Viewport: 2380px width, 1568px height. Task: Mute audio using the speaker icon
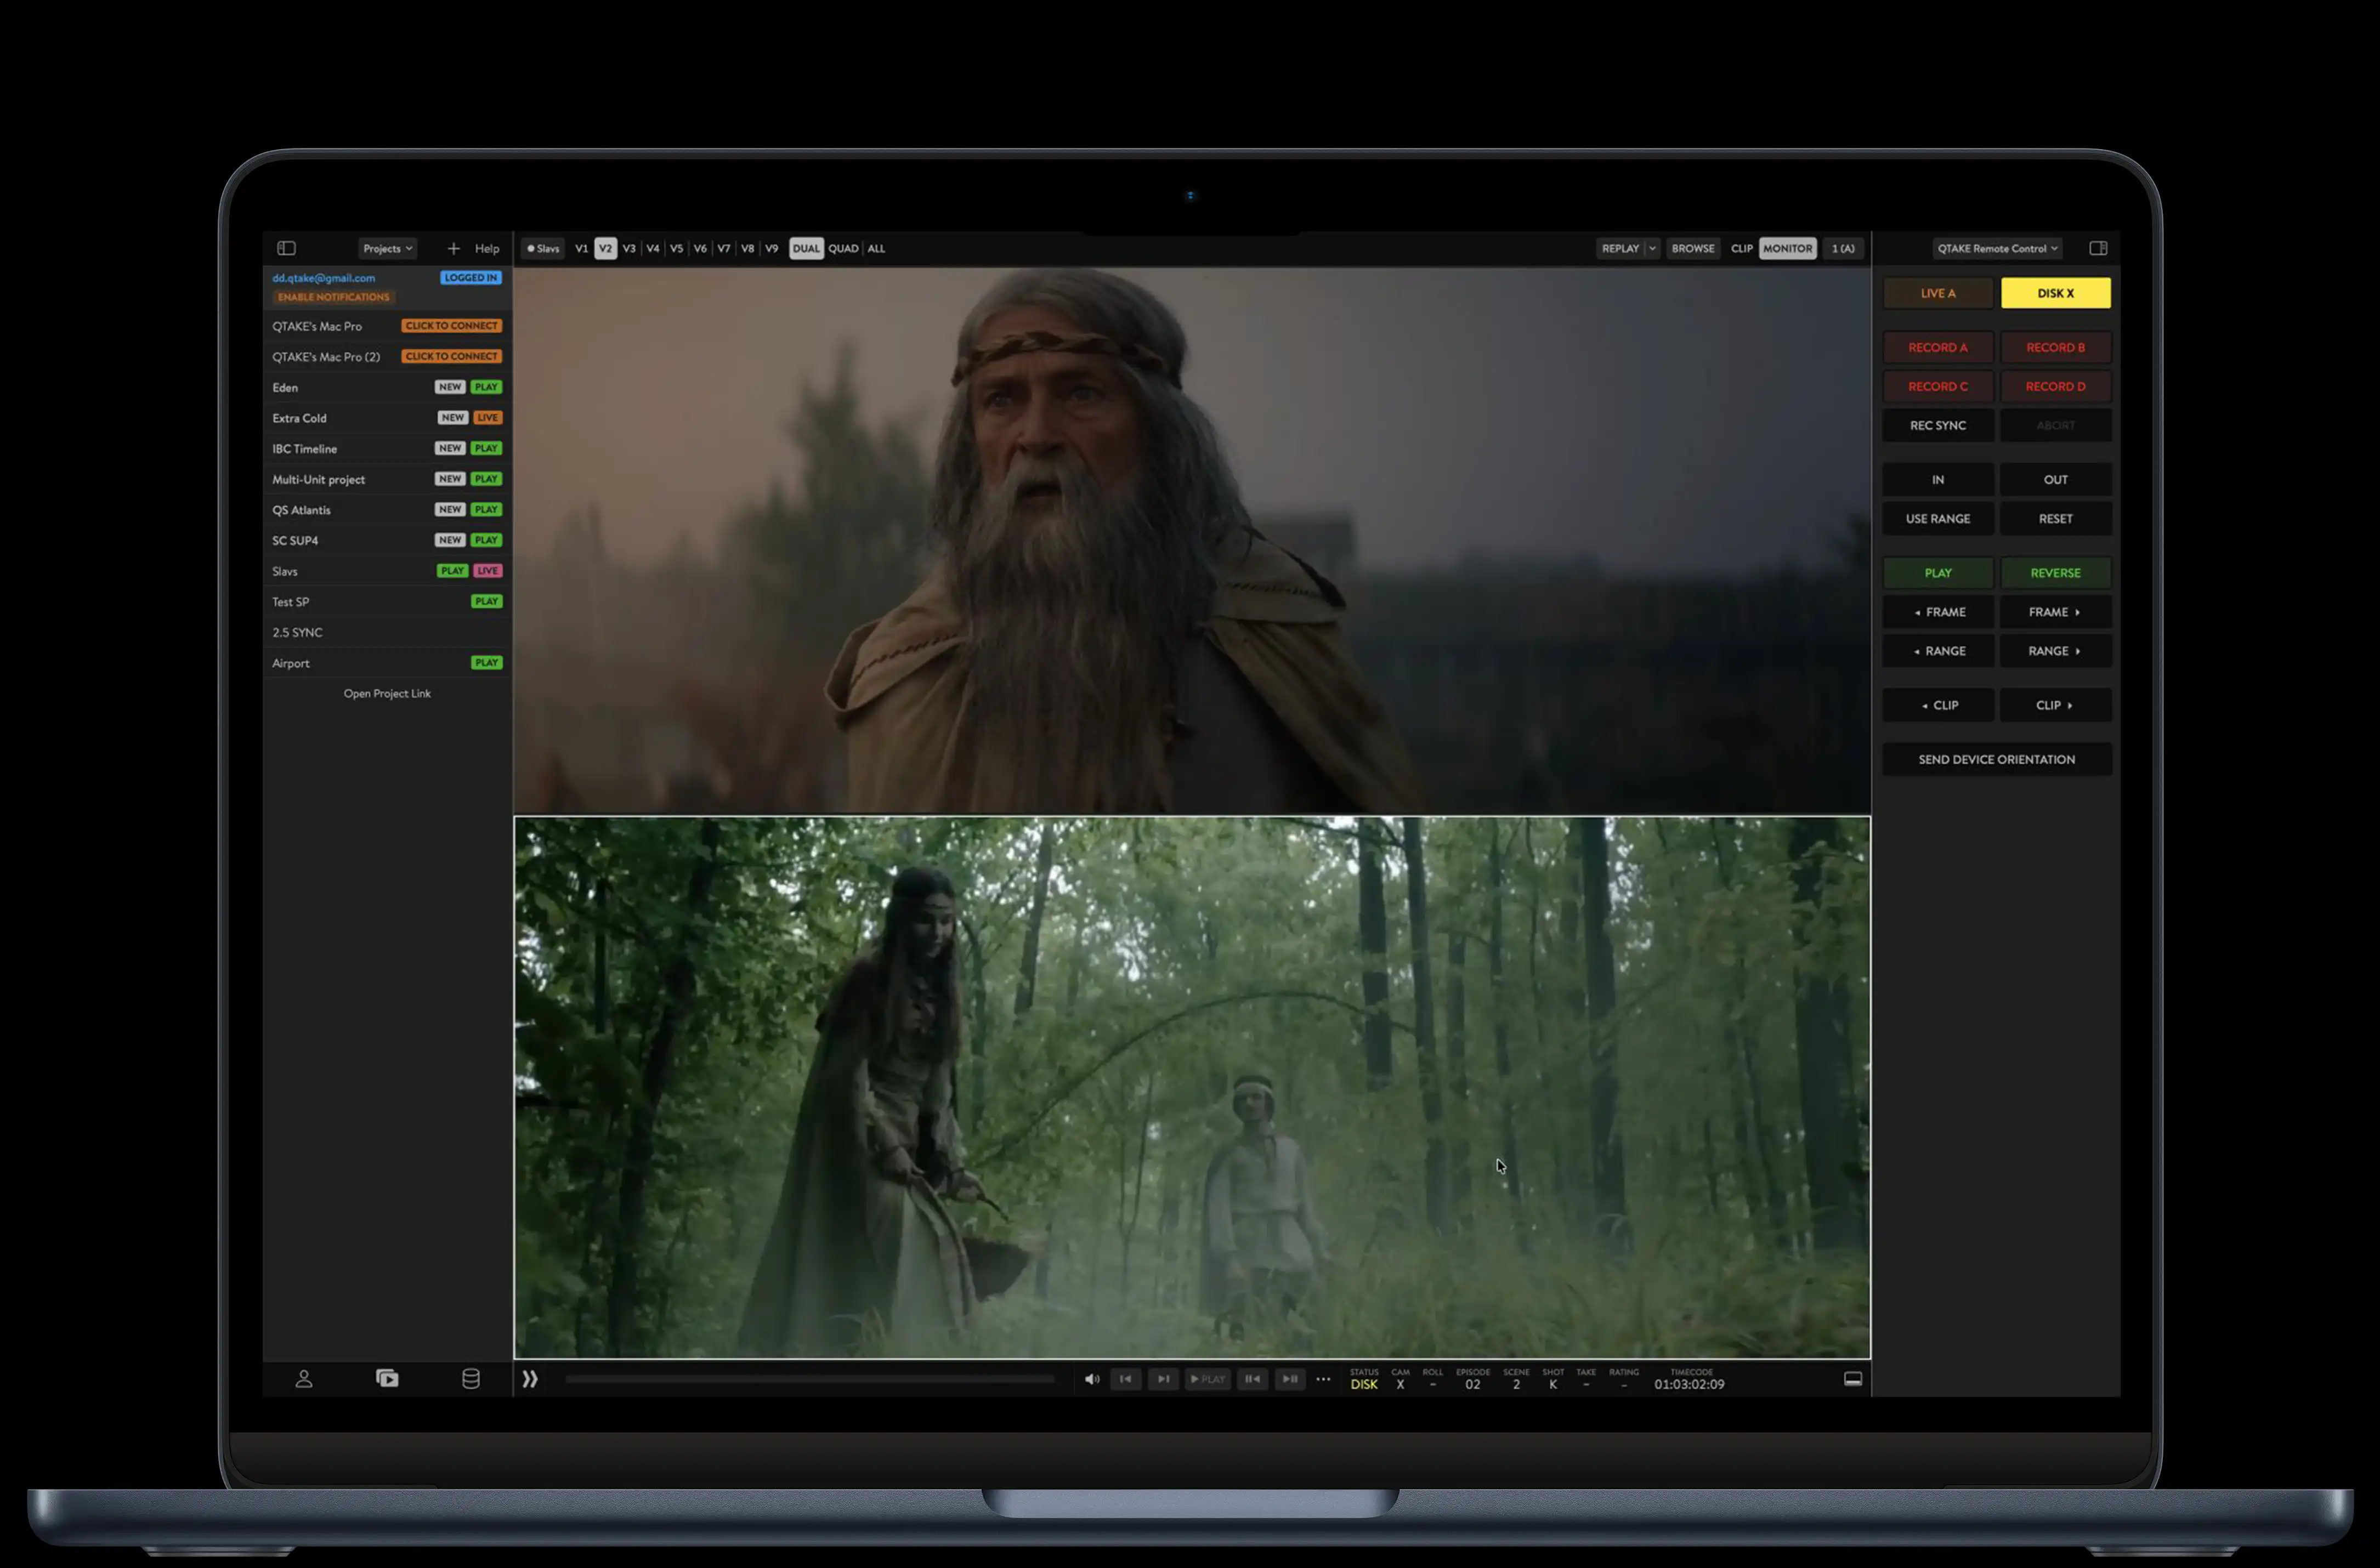click(1091, 1379)
